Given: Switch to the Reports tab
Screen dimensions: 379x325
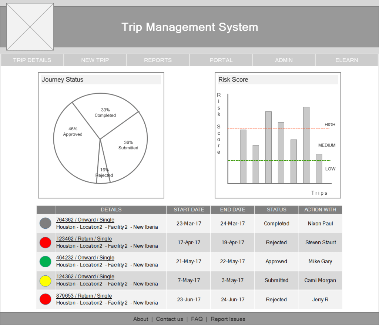Looking at the screenshot, I should pos(158,60).
